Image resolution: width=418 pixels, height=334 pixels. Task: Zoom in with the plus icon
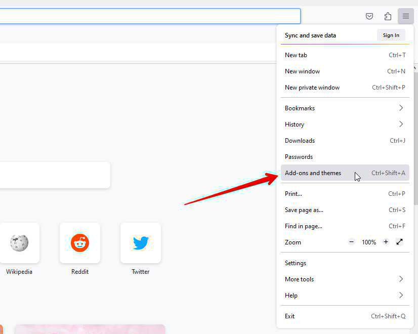(386, 242)
